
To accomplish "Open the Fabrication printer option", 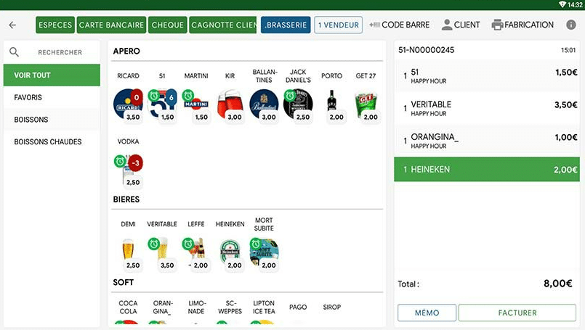I will tap(523, 25).
